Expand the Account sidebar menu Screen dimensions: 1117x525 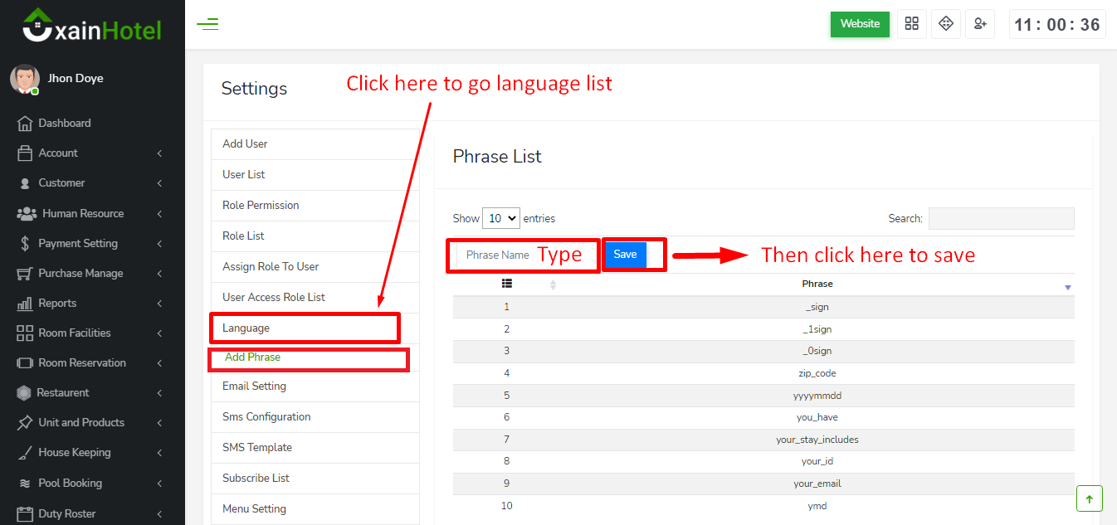coord(58,153)
